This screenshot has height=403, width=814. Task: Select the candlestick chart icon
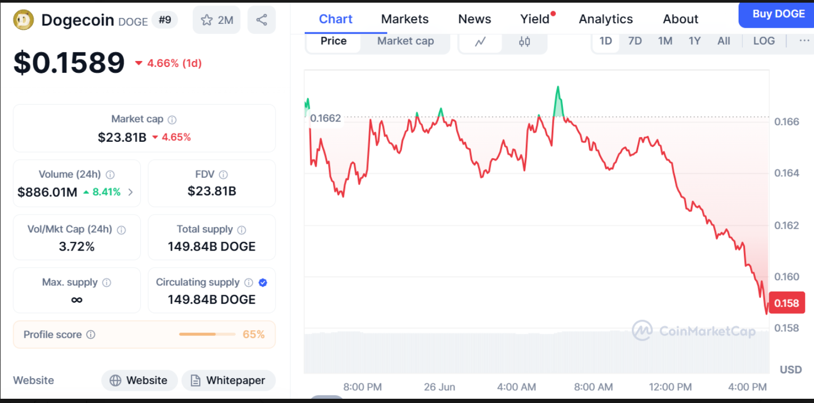pos(525,41)
